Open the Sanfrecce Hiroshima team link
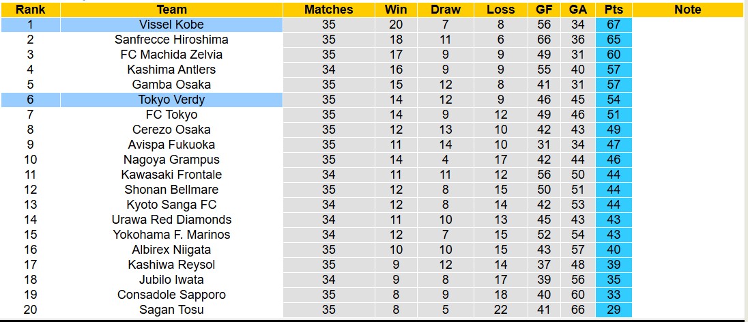The width and height of the screenshot is (748, 322). pyautogui.click(x=171, y=40)
